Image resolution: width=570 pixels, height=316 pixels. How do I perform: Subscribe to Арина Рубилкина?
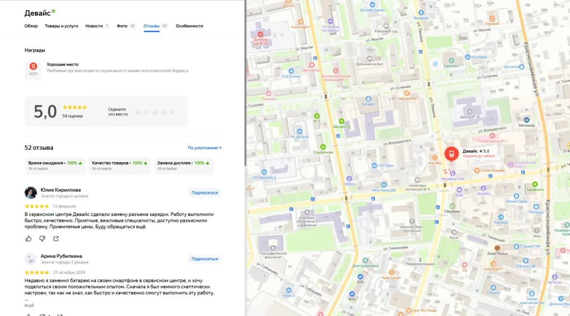coord(205,259)
